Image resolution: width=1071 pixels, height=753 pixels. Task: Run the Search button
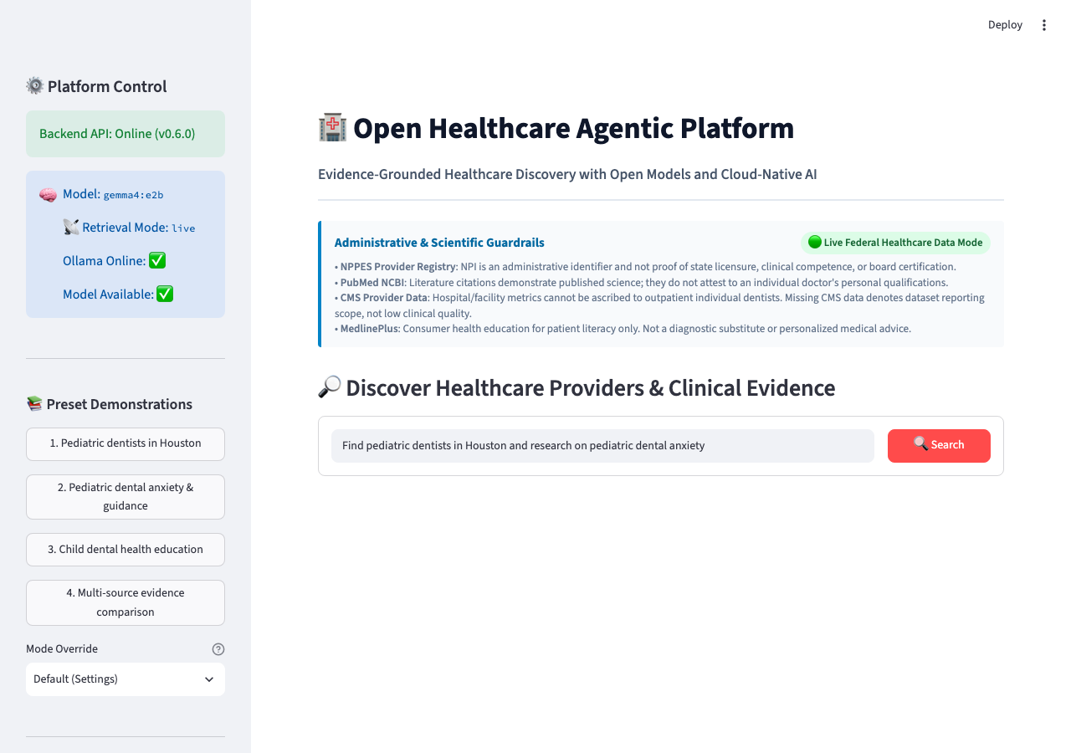[x=939, y=446]
